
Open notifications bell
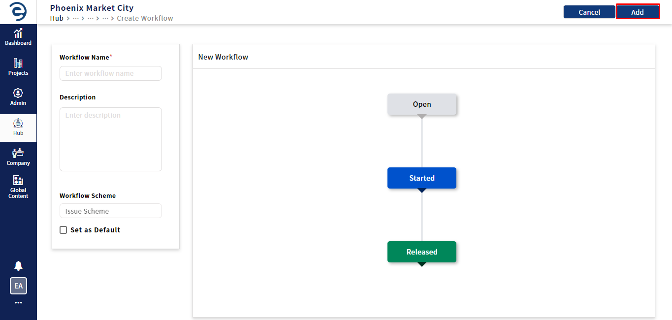pyautogui.click(x=18, y=266)
